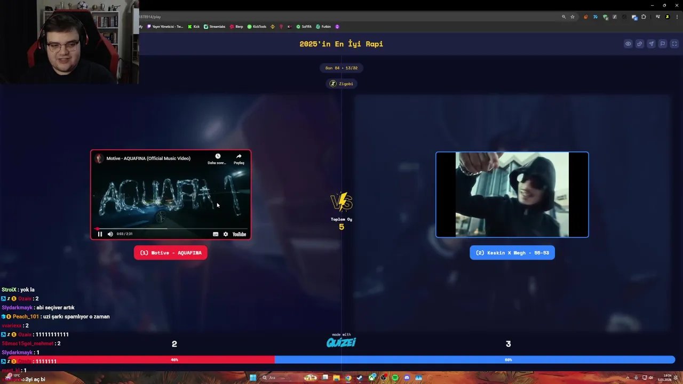Open the video on YouTube via logo
The height and width of the screenshot is (384, 683).
[x=239, y=234]
